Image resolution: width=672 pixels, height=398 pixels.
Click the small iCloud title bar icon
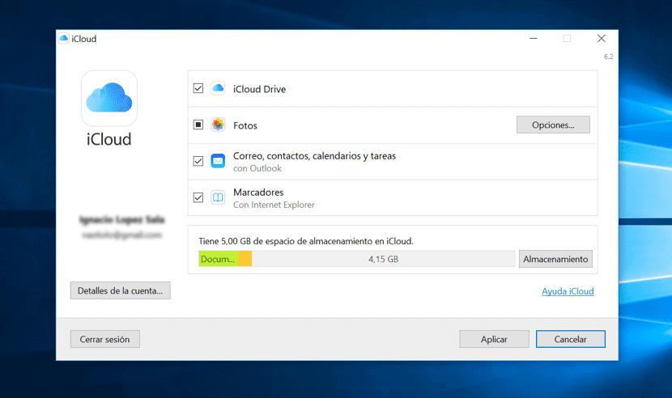(63, 39)
